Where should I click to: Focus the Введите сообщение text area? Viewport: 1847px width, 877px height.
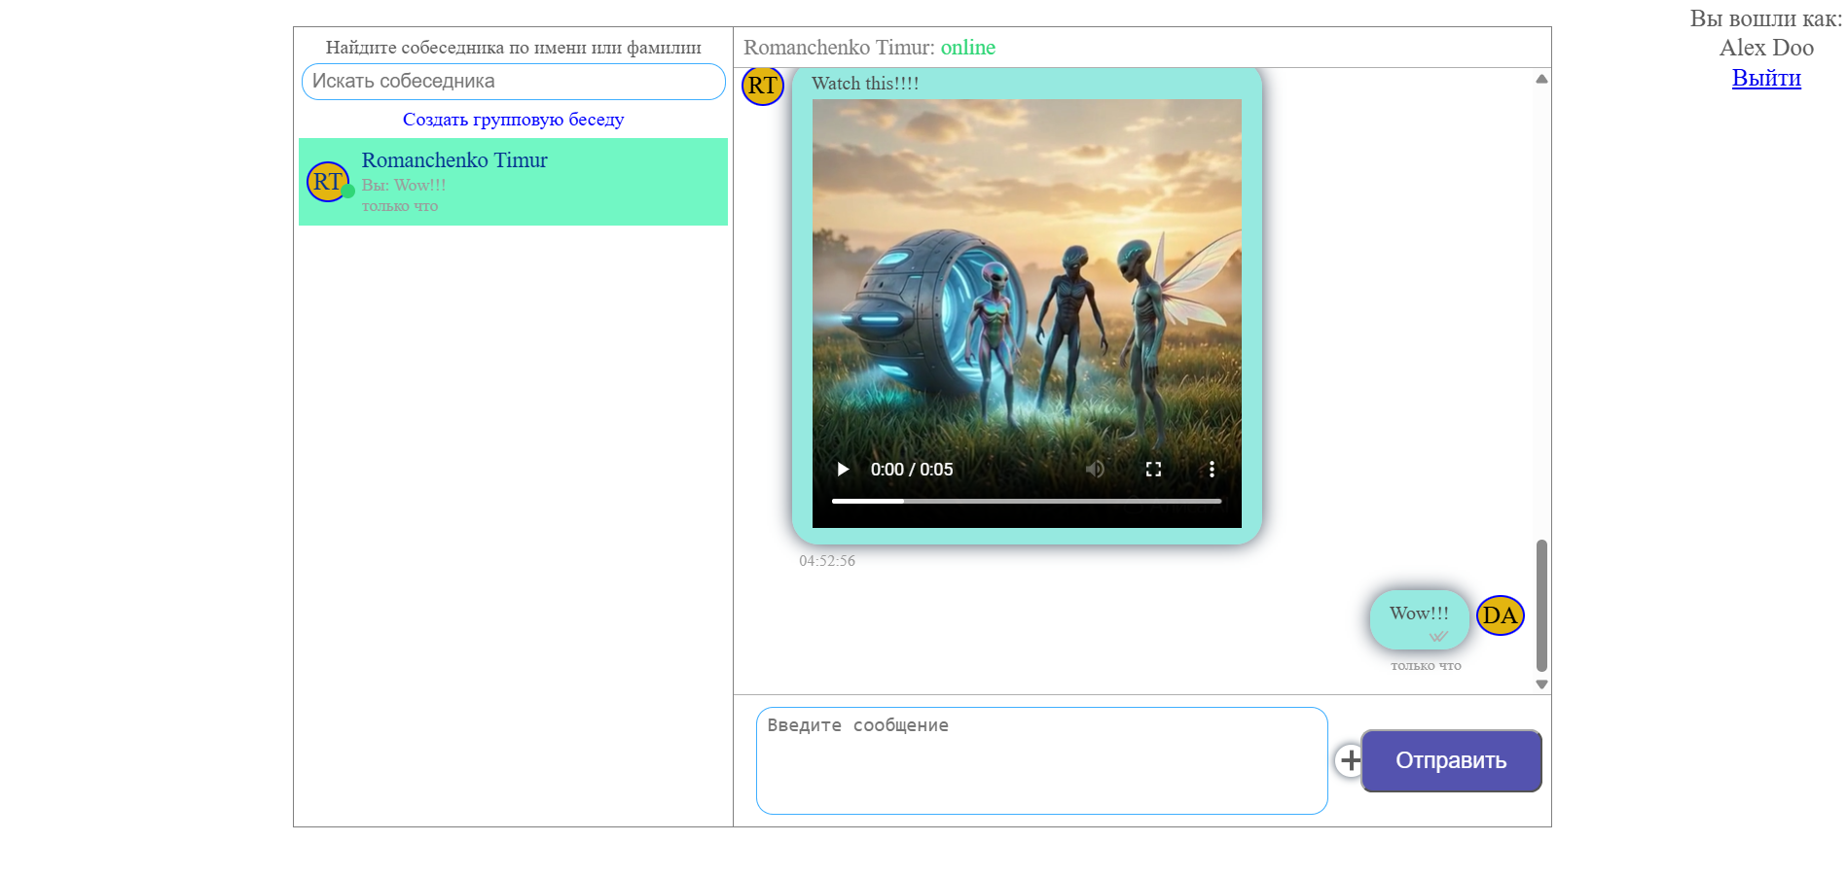1041,760
